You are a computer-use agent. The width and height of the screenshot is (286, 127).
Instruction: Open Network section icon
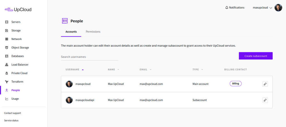click(x=7, y=39)
